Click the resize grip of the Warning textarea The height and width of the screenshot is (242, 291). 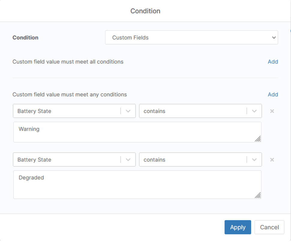258,139
